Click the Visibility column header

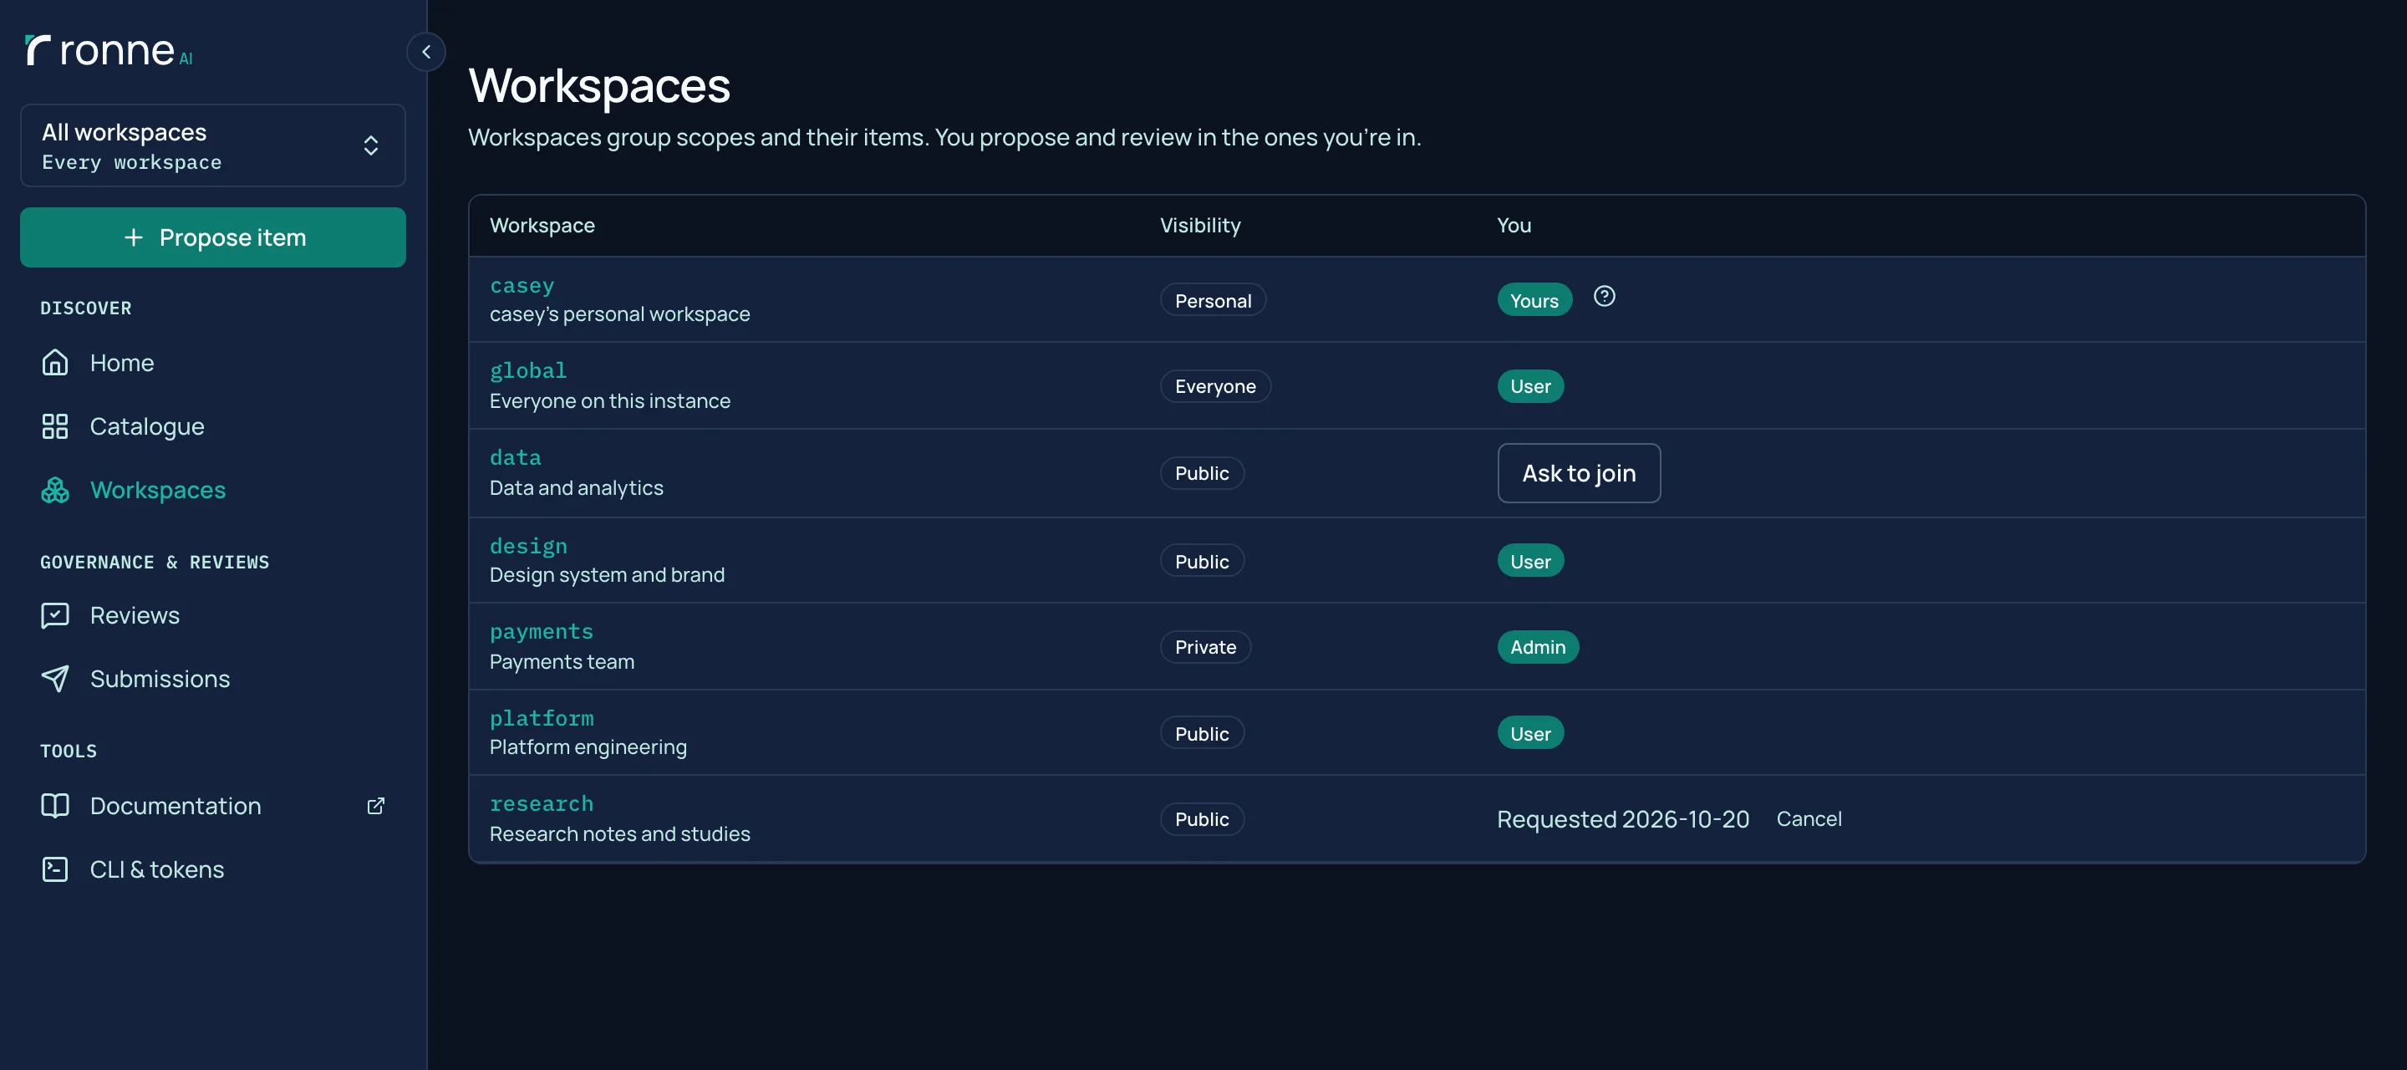[x=1200, y=225]
